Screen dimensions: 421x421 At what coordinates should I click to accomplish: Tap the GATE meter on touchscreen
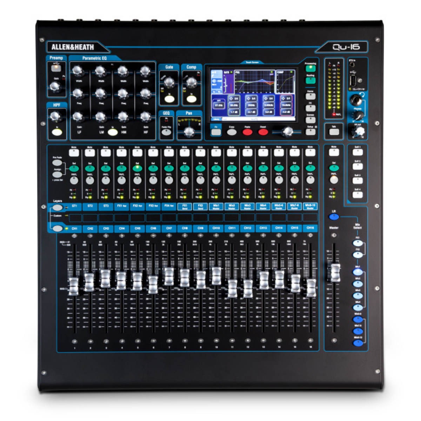click(x=228, y=82)
